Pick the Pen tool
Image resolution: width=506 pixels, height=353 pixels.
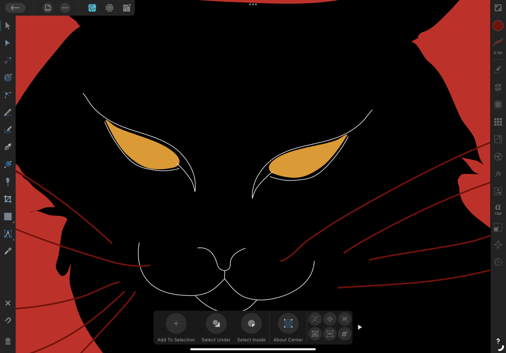click(x=8, y=147)
